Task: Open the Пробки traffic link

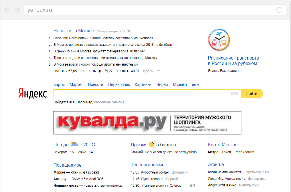Action: 138,145
